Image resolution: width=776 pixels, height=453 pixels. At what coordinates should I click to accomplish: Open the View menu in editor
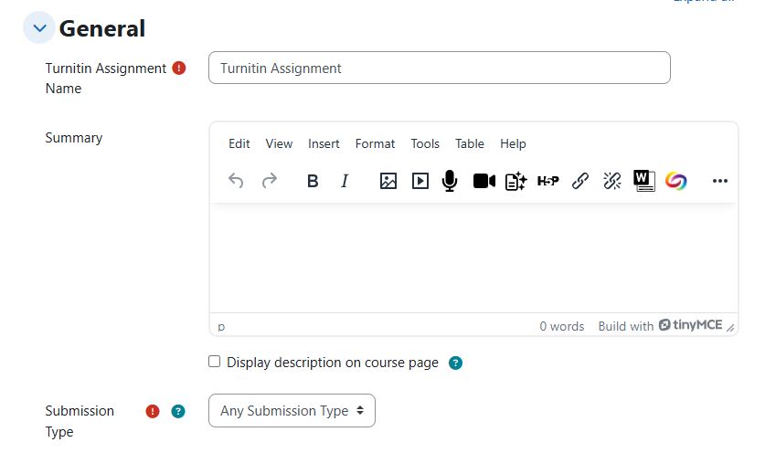(279, 143)
